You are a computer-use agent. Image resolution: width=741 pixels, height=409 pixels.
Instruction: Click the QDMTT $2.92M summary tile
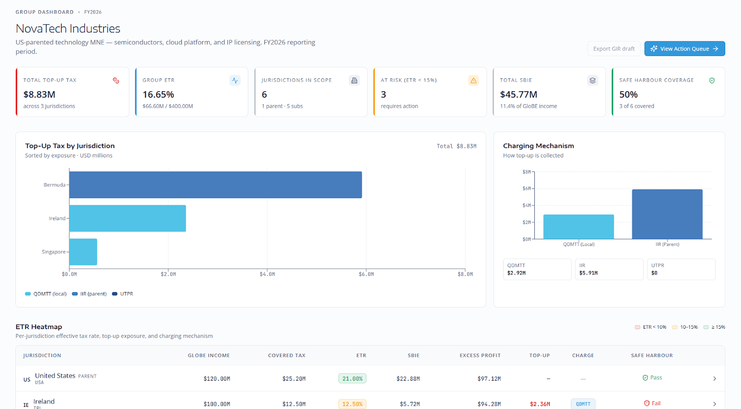pos(537,269)
